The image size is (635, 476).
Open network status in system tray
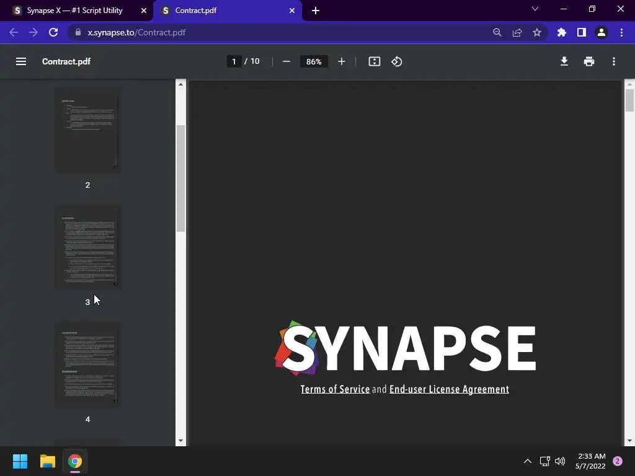(544, 461)
